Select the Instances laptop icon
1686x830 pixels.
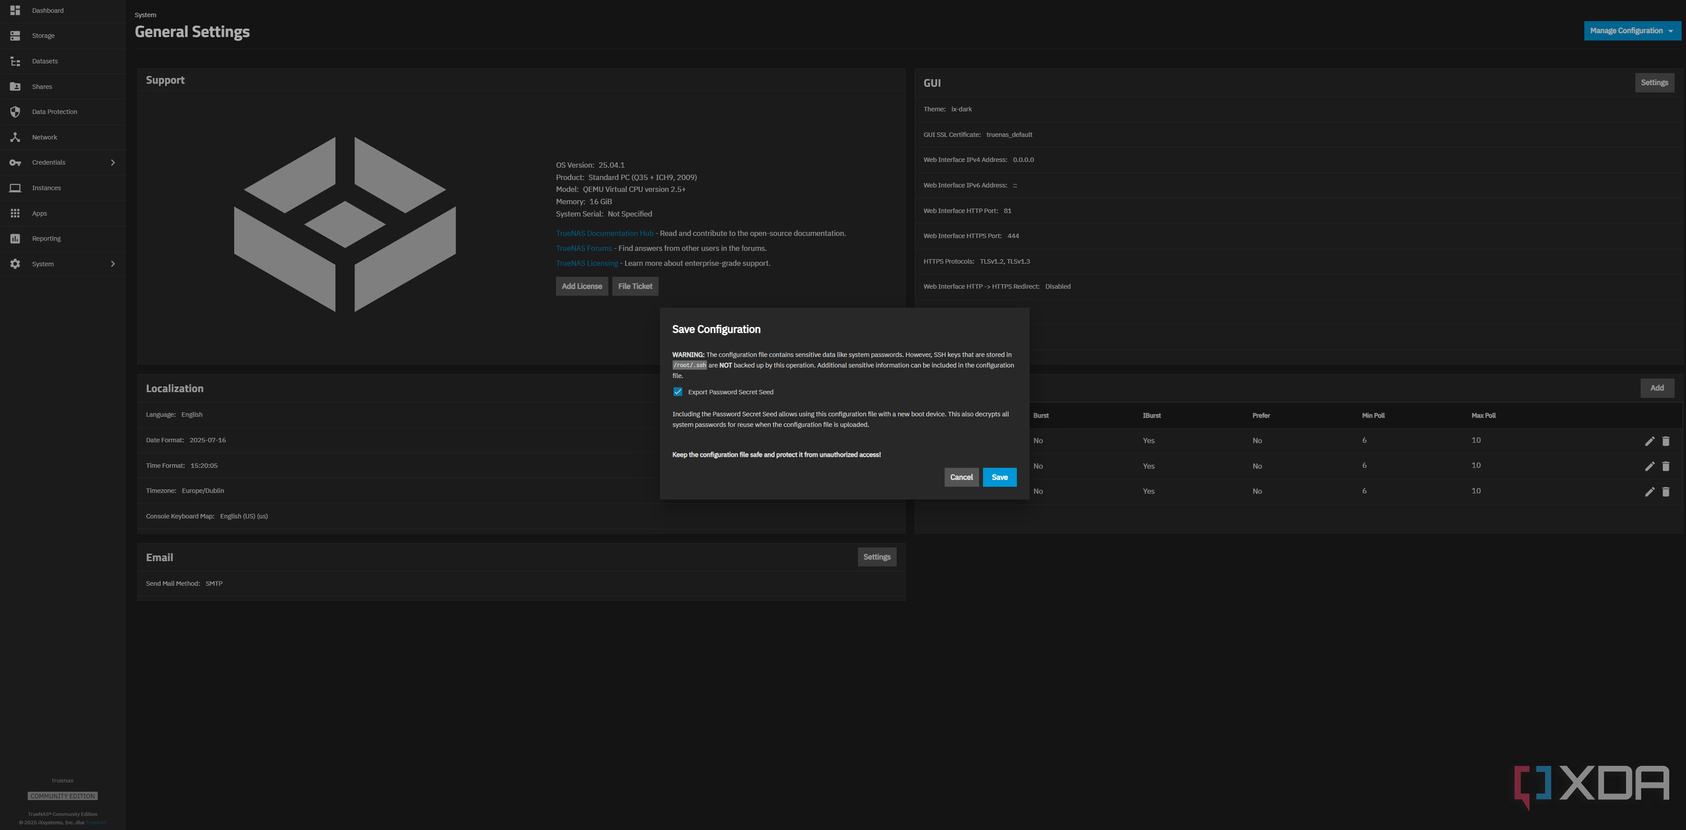[15, 188]
